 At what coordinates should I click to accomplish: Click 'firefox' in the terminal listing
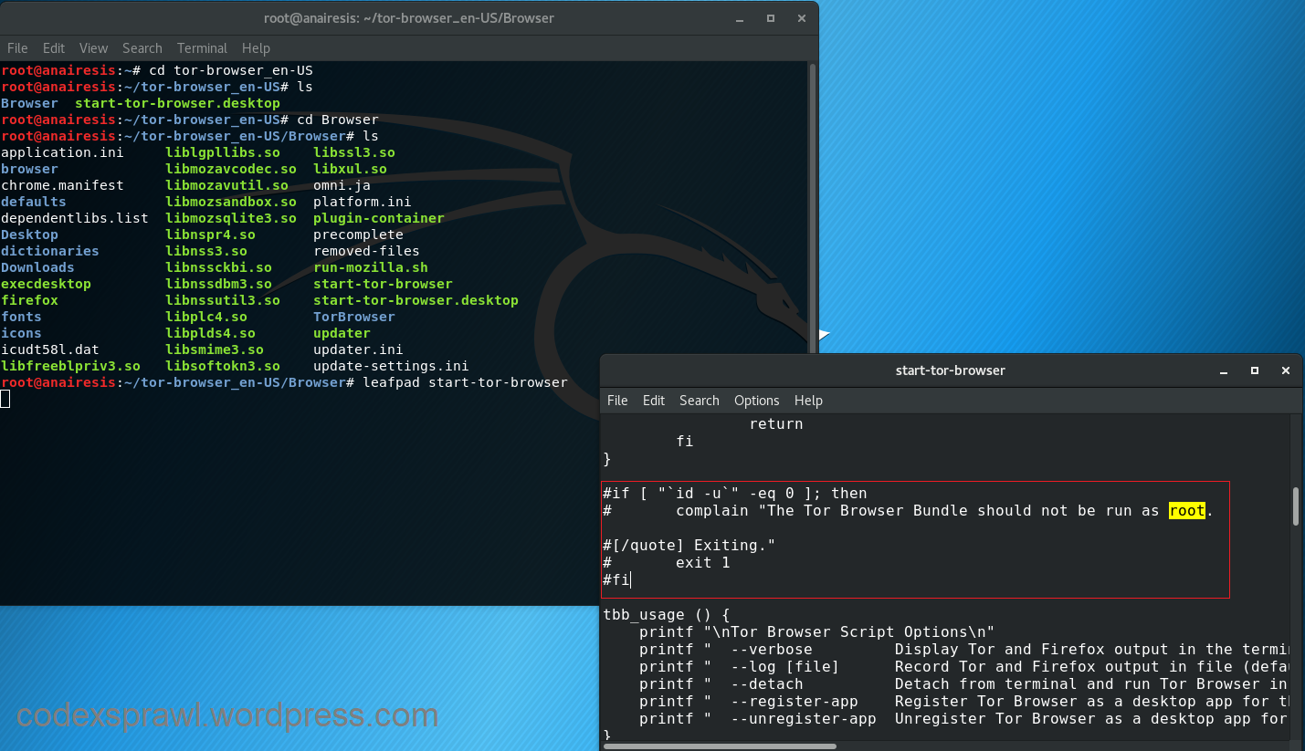click(x=29, y=300)
